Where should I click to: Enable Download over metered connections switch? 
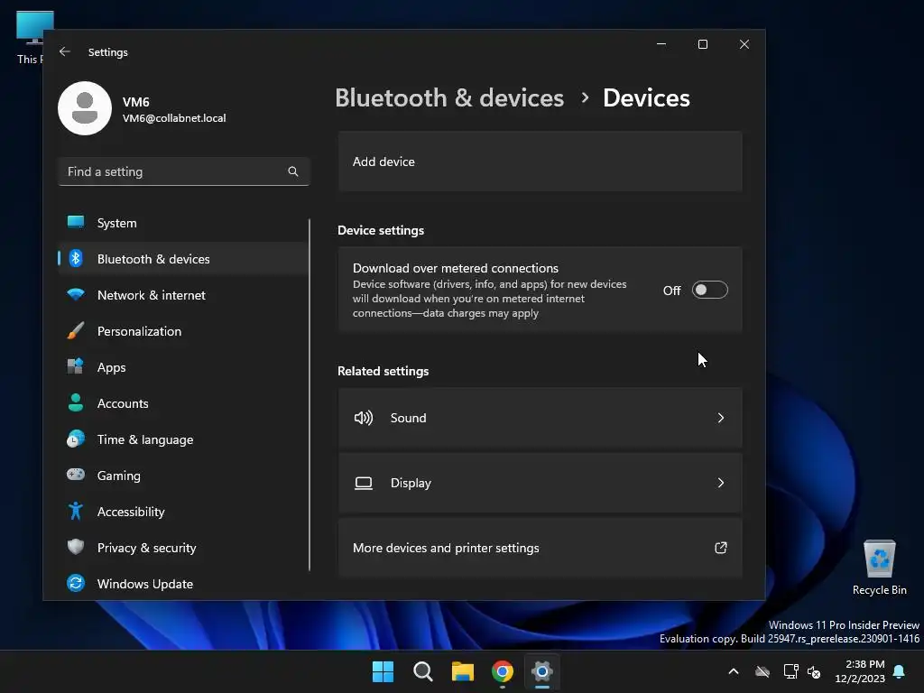[x=710, y=290]
